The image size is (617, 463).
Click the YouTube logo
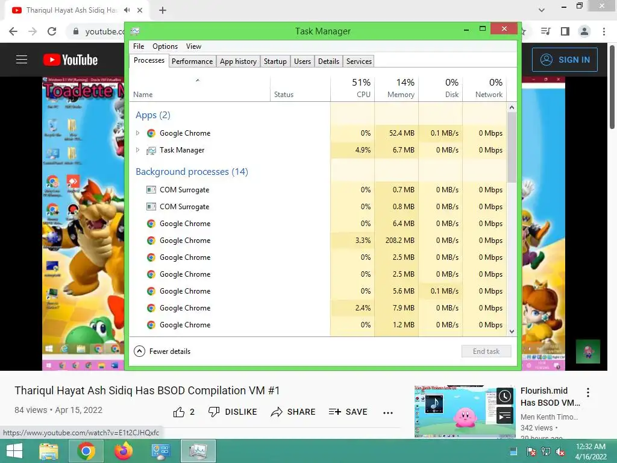click(70, 60)
